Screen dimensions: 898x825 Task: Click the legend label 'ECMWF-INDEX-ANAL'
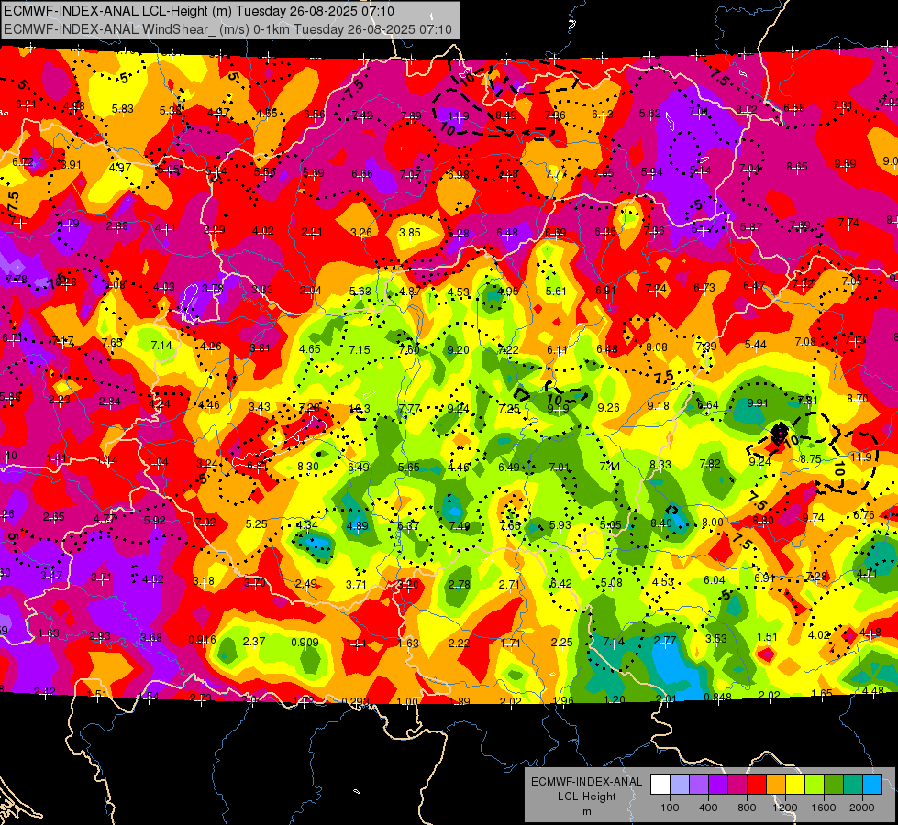point(586,782)
